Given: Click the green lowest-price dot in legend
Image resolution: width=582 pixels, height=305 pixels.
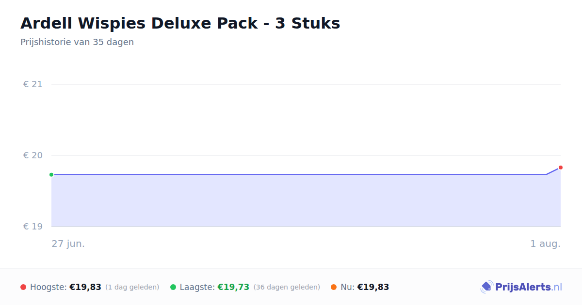Looking at the screenshot, I should tap(173, 287).
